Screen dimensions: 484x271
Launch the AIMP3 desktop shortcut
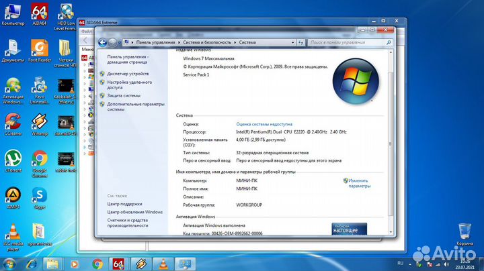pyautogui.click(x=13, y=198)
